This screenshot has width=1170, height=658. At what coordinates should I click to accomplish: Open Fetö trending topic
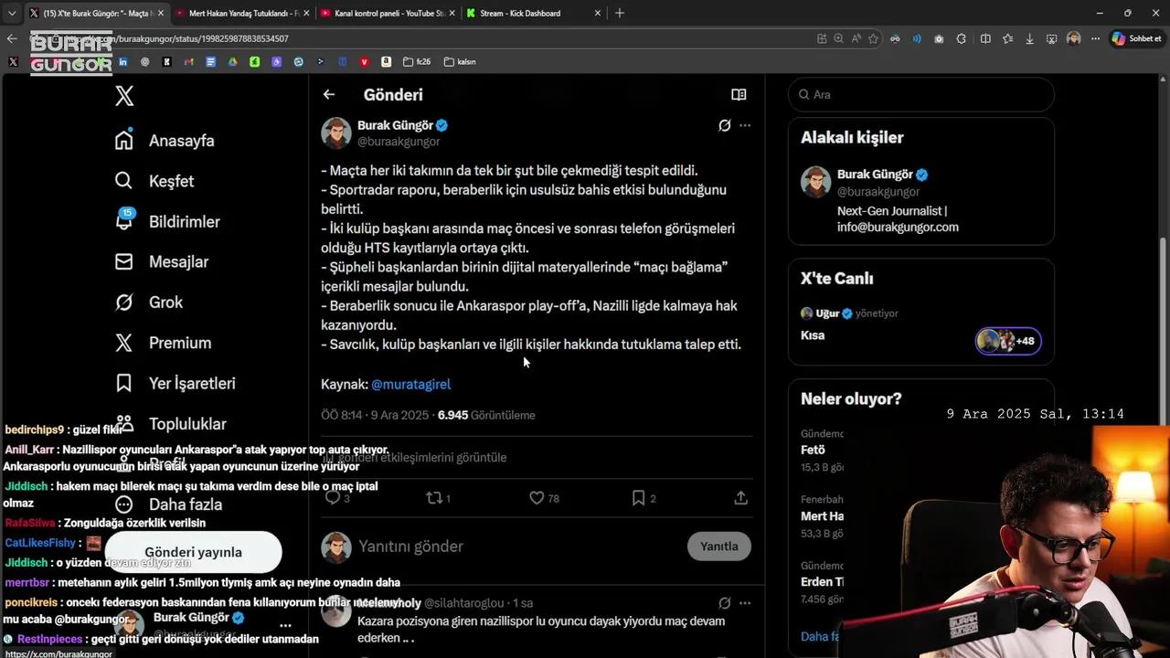click(814, 450)
